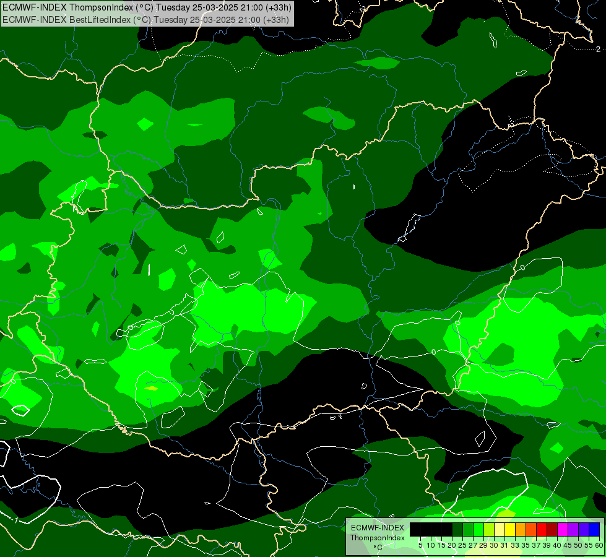Click the dark green 20–25 legend swatch
This screenshot has height=557, width=606.
coord(457,529)
